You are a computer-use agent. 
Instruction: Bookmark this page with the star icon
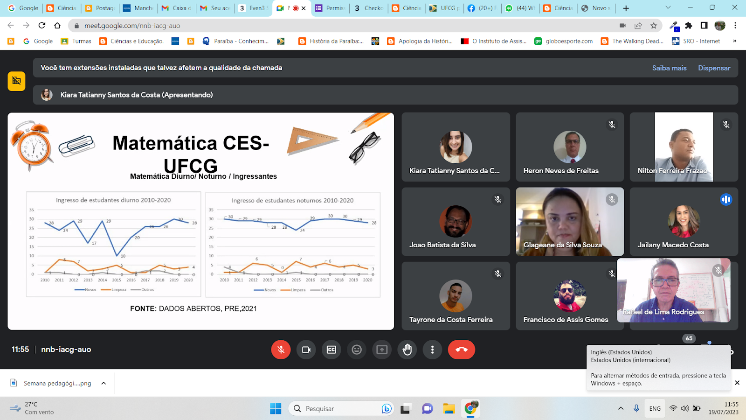point(654,26)
